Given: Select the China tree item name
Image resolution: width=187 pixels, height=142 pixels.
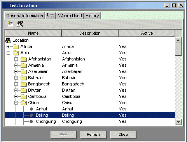Looking at the screenshot, I should point(33,103).
